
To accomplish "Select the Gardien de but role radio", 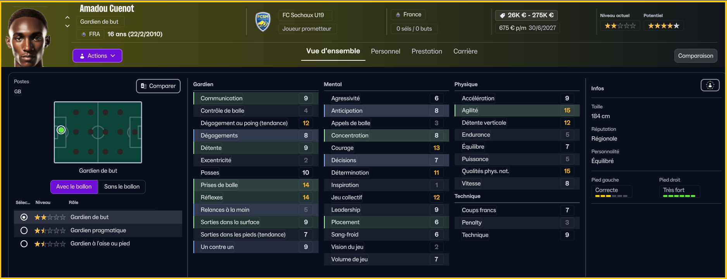I will (24, 217).
